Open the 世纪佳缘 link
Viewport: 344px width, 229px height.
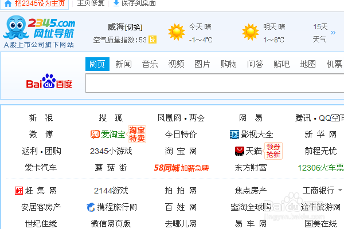41,224
